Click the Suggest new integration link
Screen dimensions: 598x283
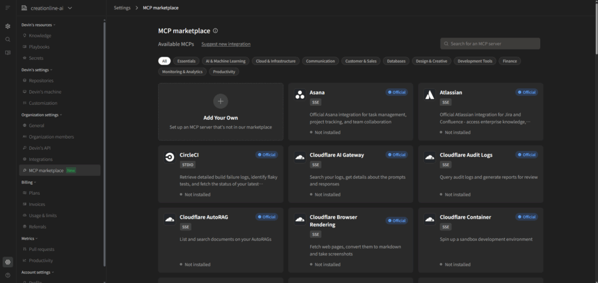tap(226, 44)
